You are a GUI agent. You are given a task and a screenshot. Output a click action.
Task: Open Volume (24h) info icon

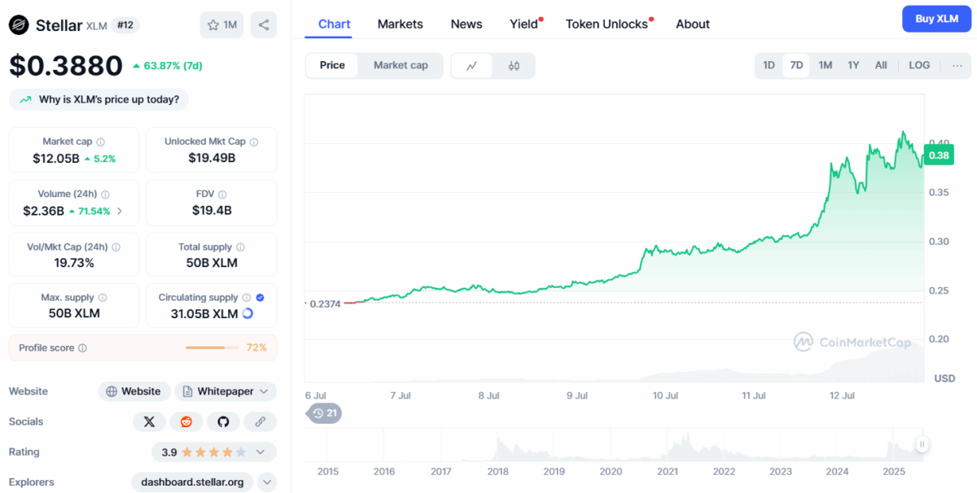coord(105,194)
